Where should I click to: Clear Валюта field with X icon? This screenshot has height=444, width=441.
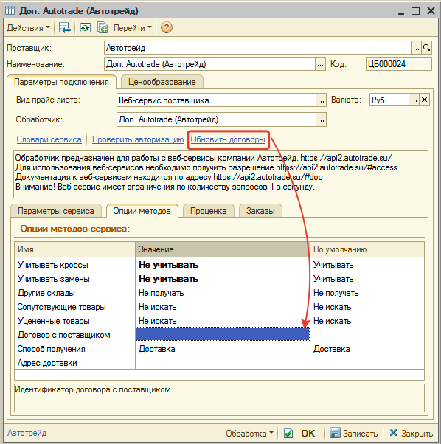tap(424, 100)
